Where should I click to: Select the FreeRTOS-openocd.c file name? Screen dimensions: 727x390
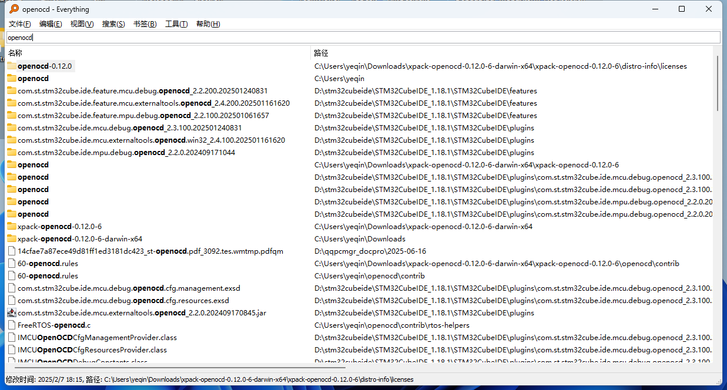[54, 325]
